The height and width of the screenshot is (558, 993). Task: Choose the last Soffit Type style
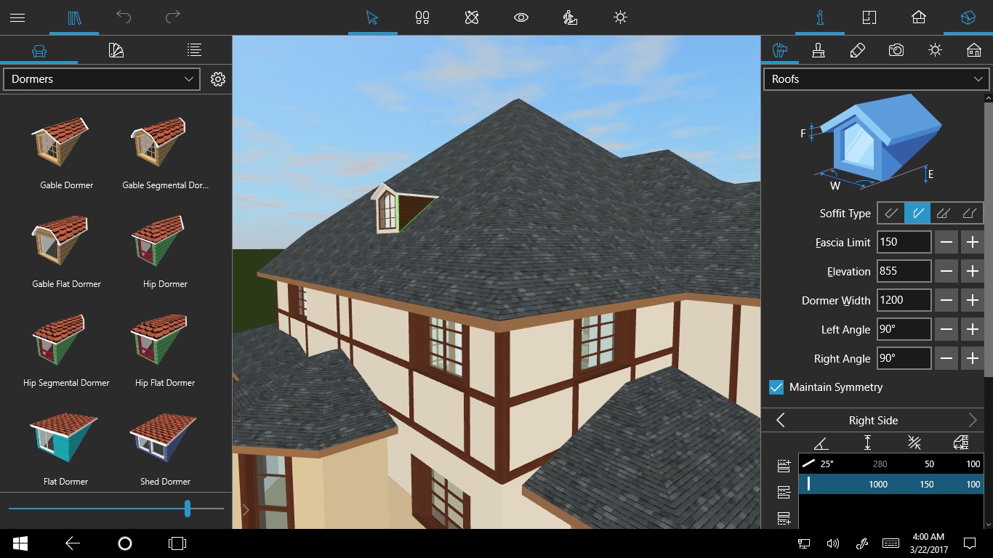(x=971, y=213)
